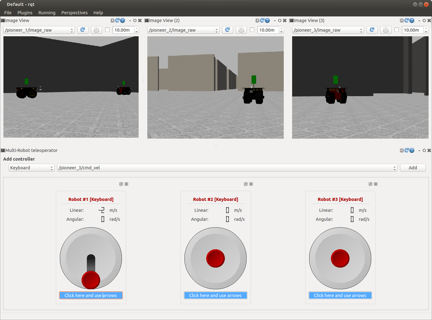
Task: Refresh topic list in Image View (3)
Action: 372,30
